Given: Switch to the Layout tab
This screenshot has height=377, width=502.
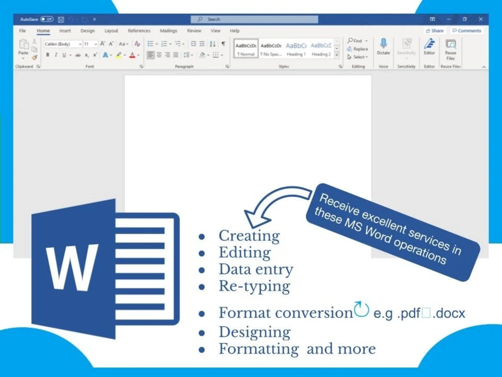Looking at the screenshot, I should click(x=111, y=31).
